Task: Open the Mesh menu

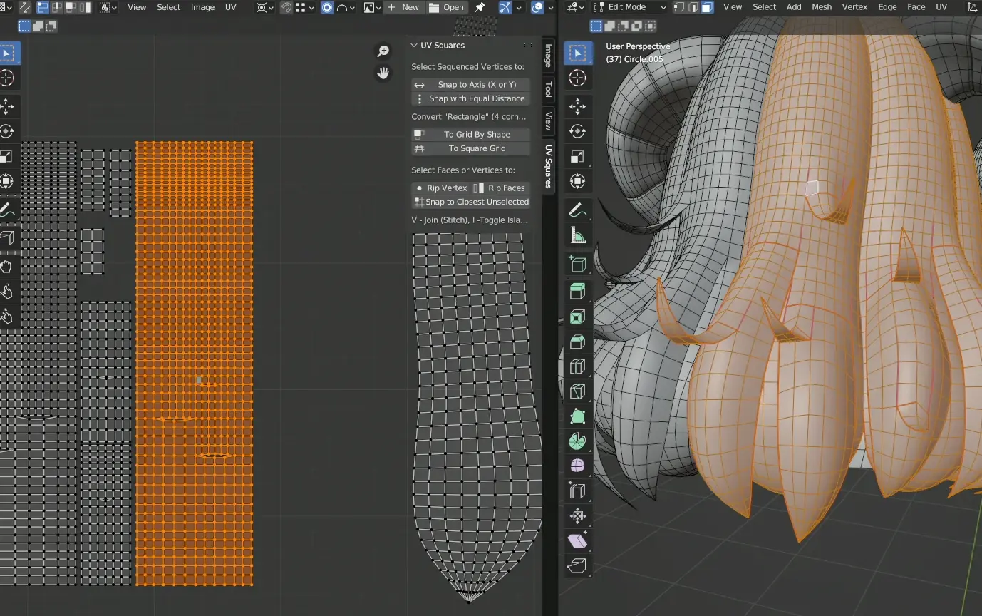Action: (x=822, y=7)
